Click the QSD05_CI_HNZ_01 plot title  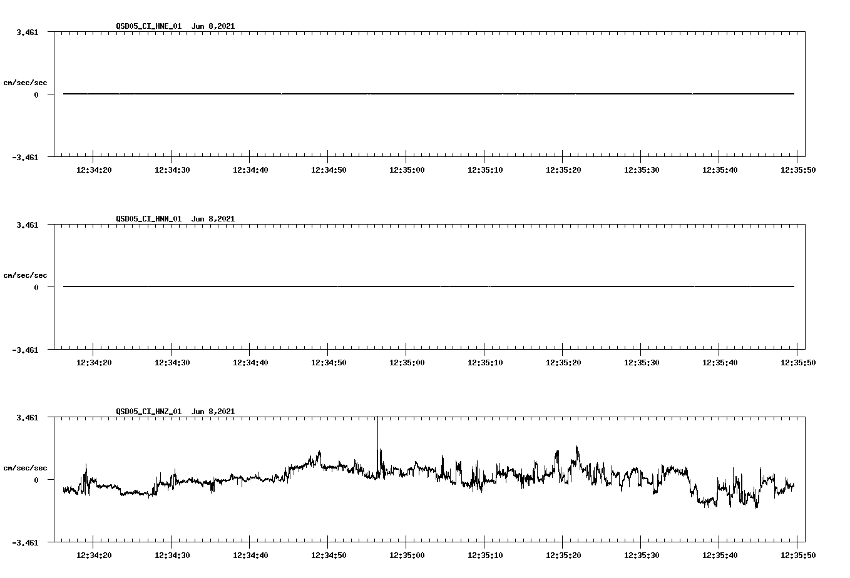click(175, 411)
